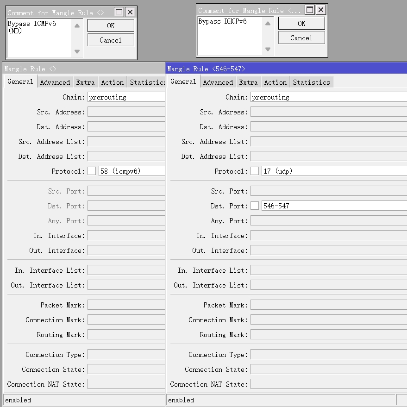Toggle Protocol invert checkbox in icmpv6 rule

click(92, 171)
